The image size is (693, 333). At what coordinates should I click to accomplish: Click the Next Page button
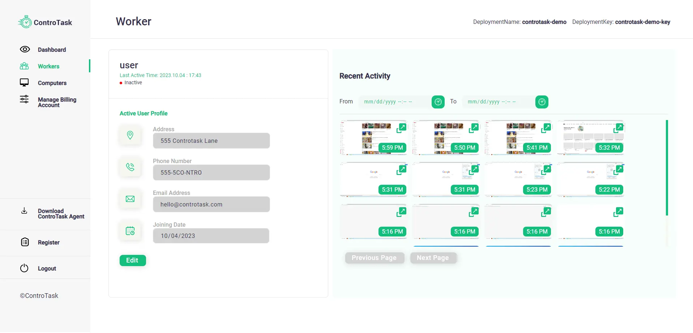click(x=433, y=258)
